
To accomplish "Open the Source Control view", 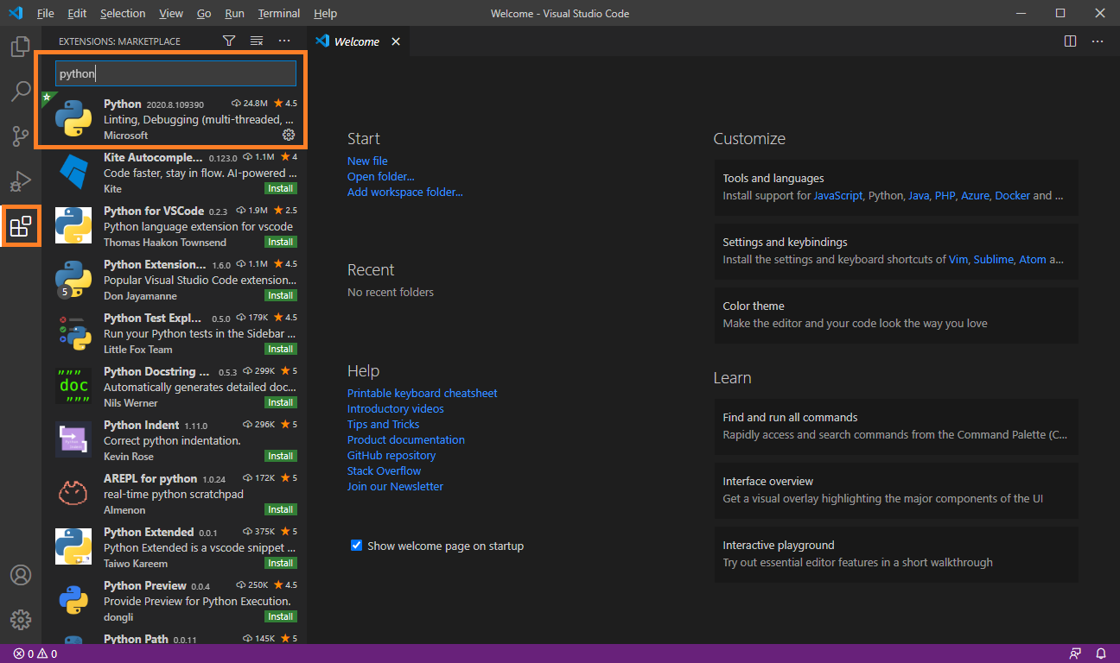I will pos(21,136).
